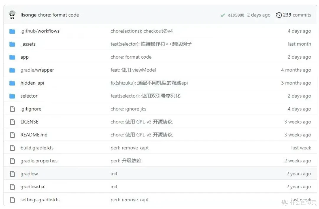Open the app folder
319x209 pixels.
click(x=25, y=57)
